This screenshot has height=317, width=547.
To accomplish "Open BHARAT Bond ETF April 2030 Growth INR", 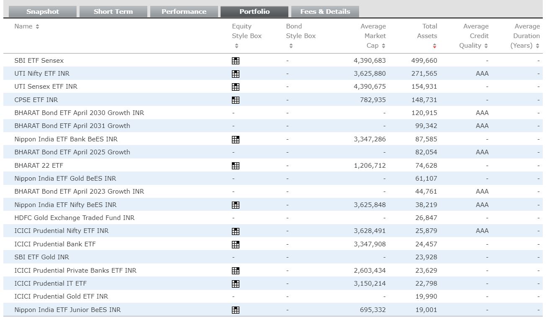I will click(x=79, y=113).
